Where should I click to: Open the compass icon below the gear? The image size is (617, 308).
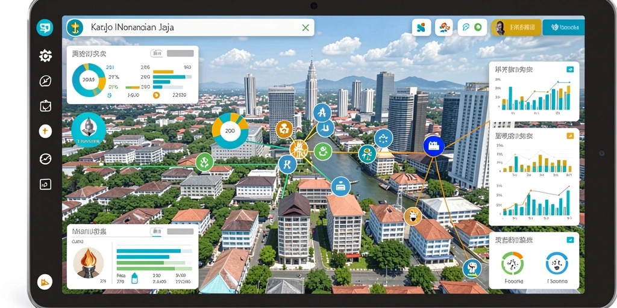pyautogui.click(x=46, y=81)
